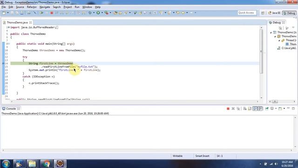The height and width of the screenshot is (168, 298).
Task: Toggle Show Console on standard error change
Action: pos(260,109)
